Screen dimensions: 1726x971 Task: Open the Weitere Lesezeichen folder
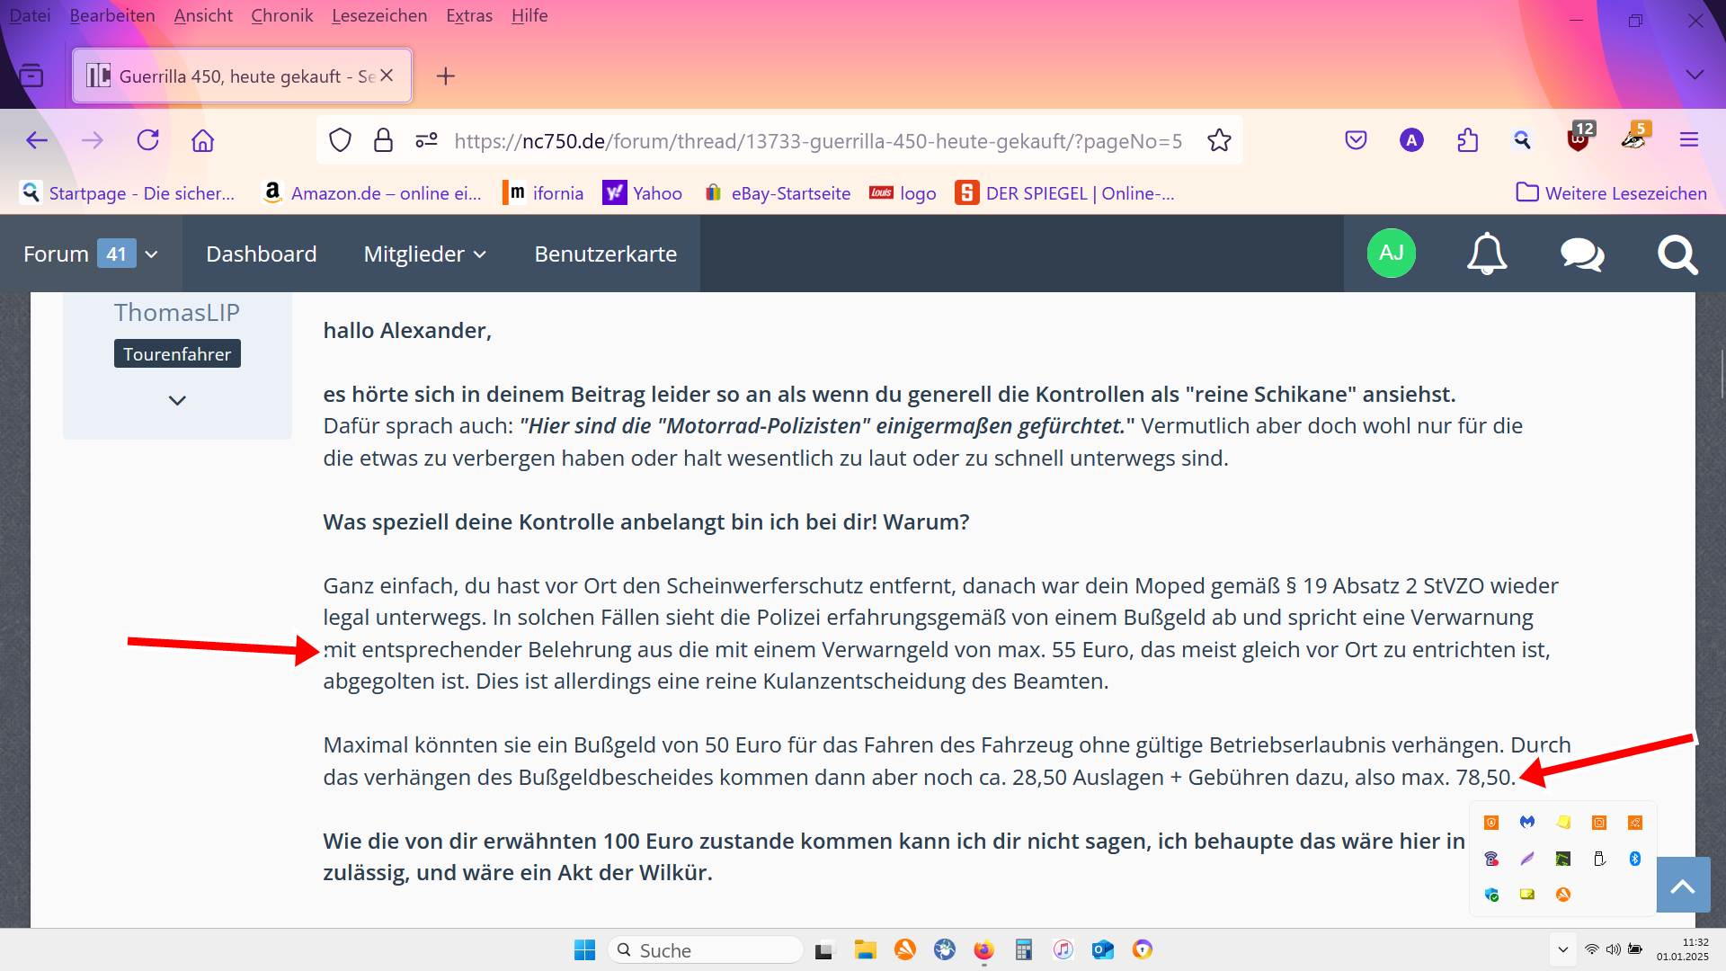(1611, 192)
